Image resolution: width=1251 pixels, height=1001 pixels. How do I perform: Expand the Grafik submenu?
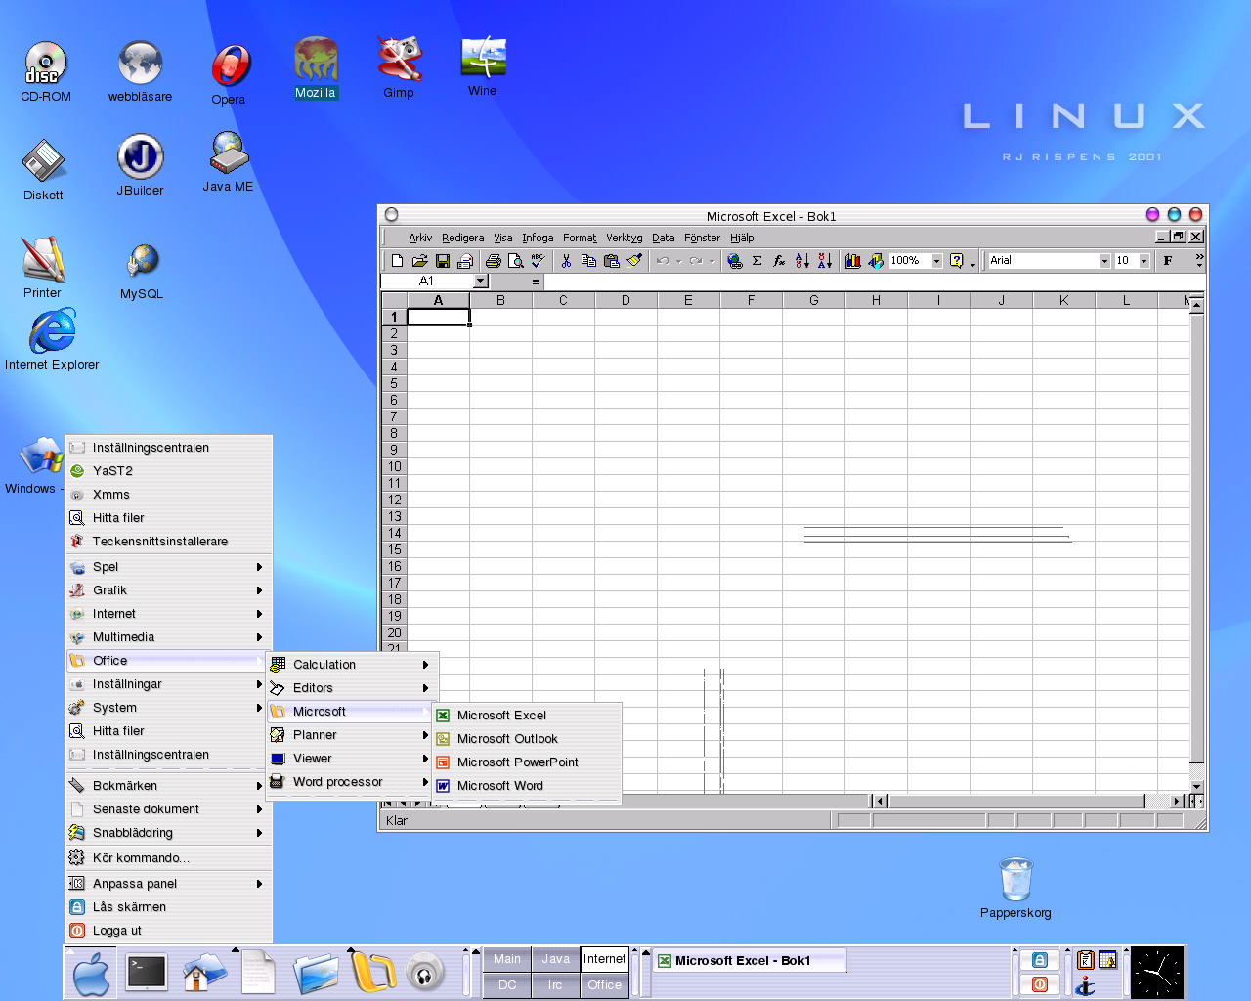pos(167,590)
